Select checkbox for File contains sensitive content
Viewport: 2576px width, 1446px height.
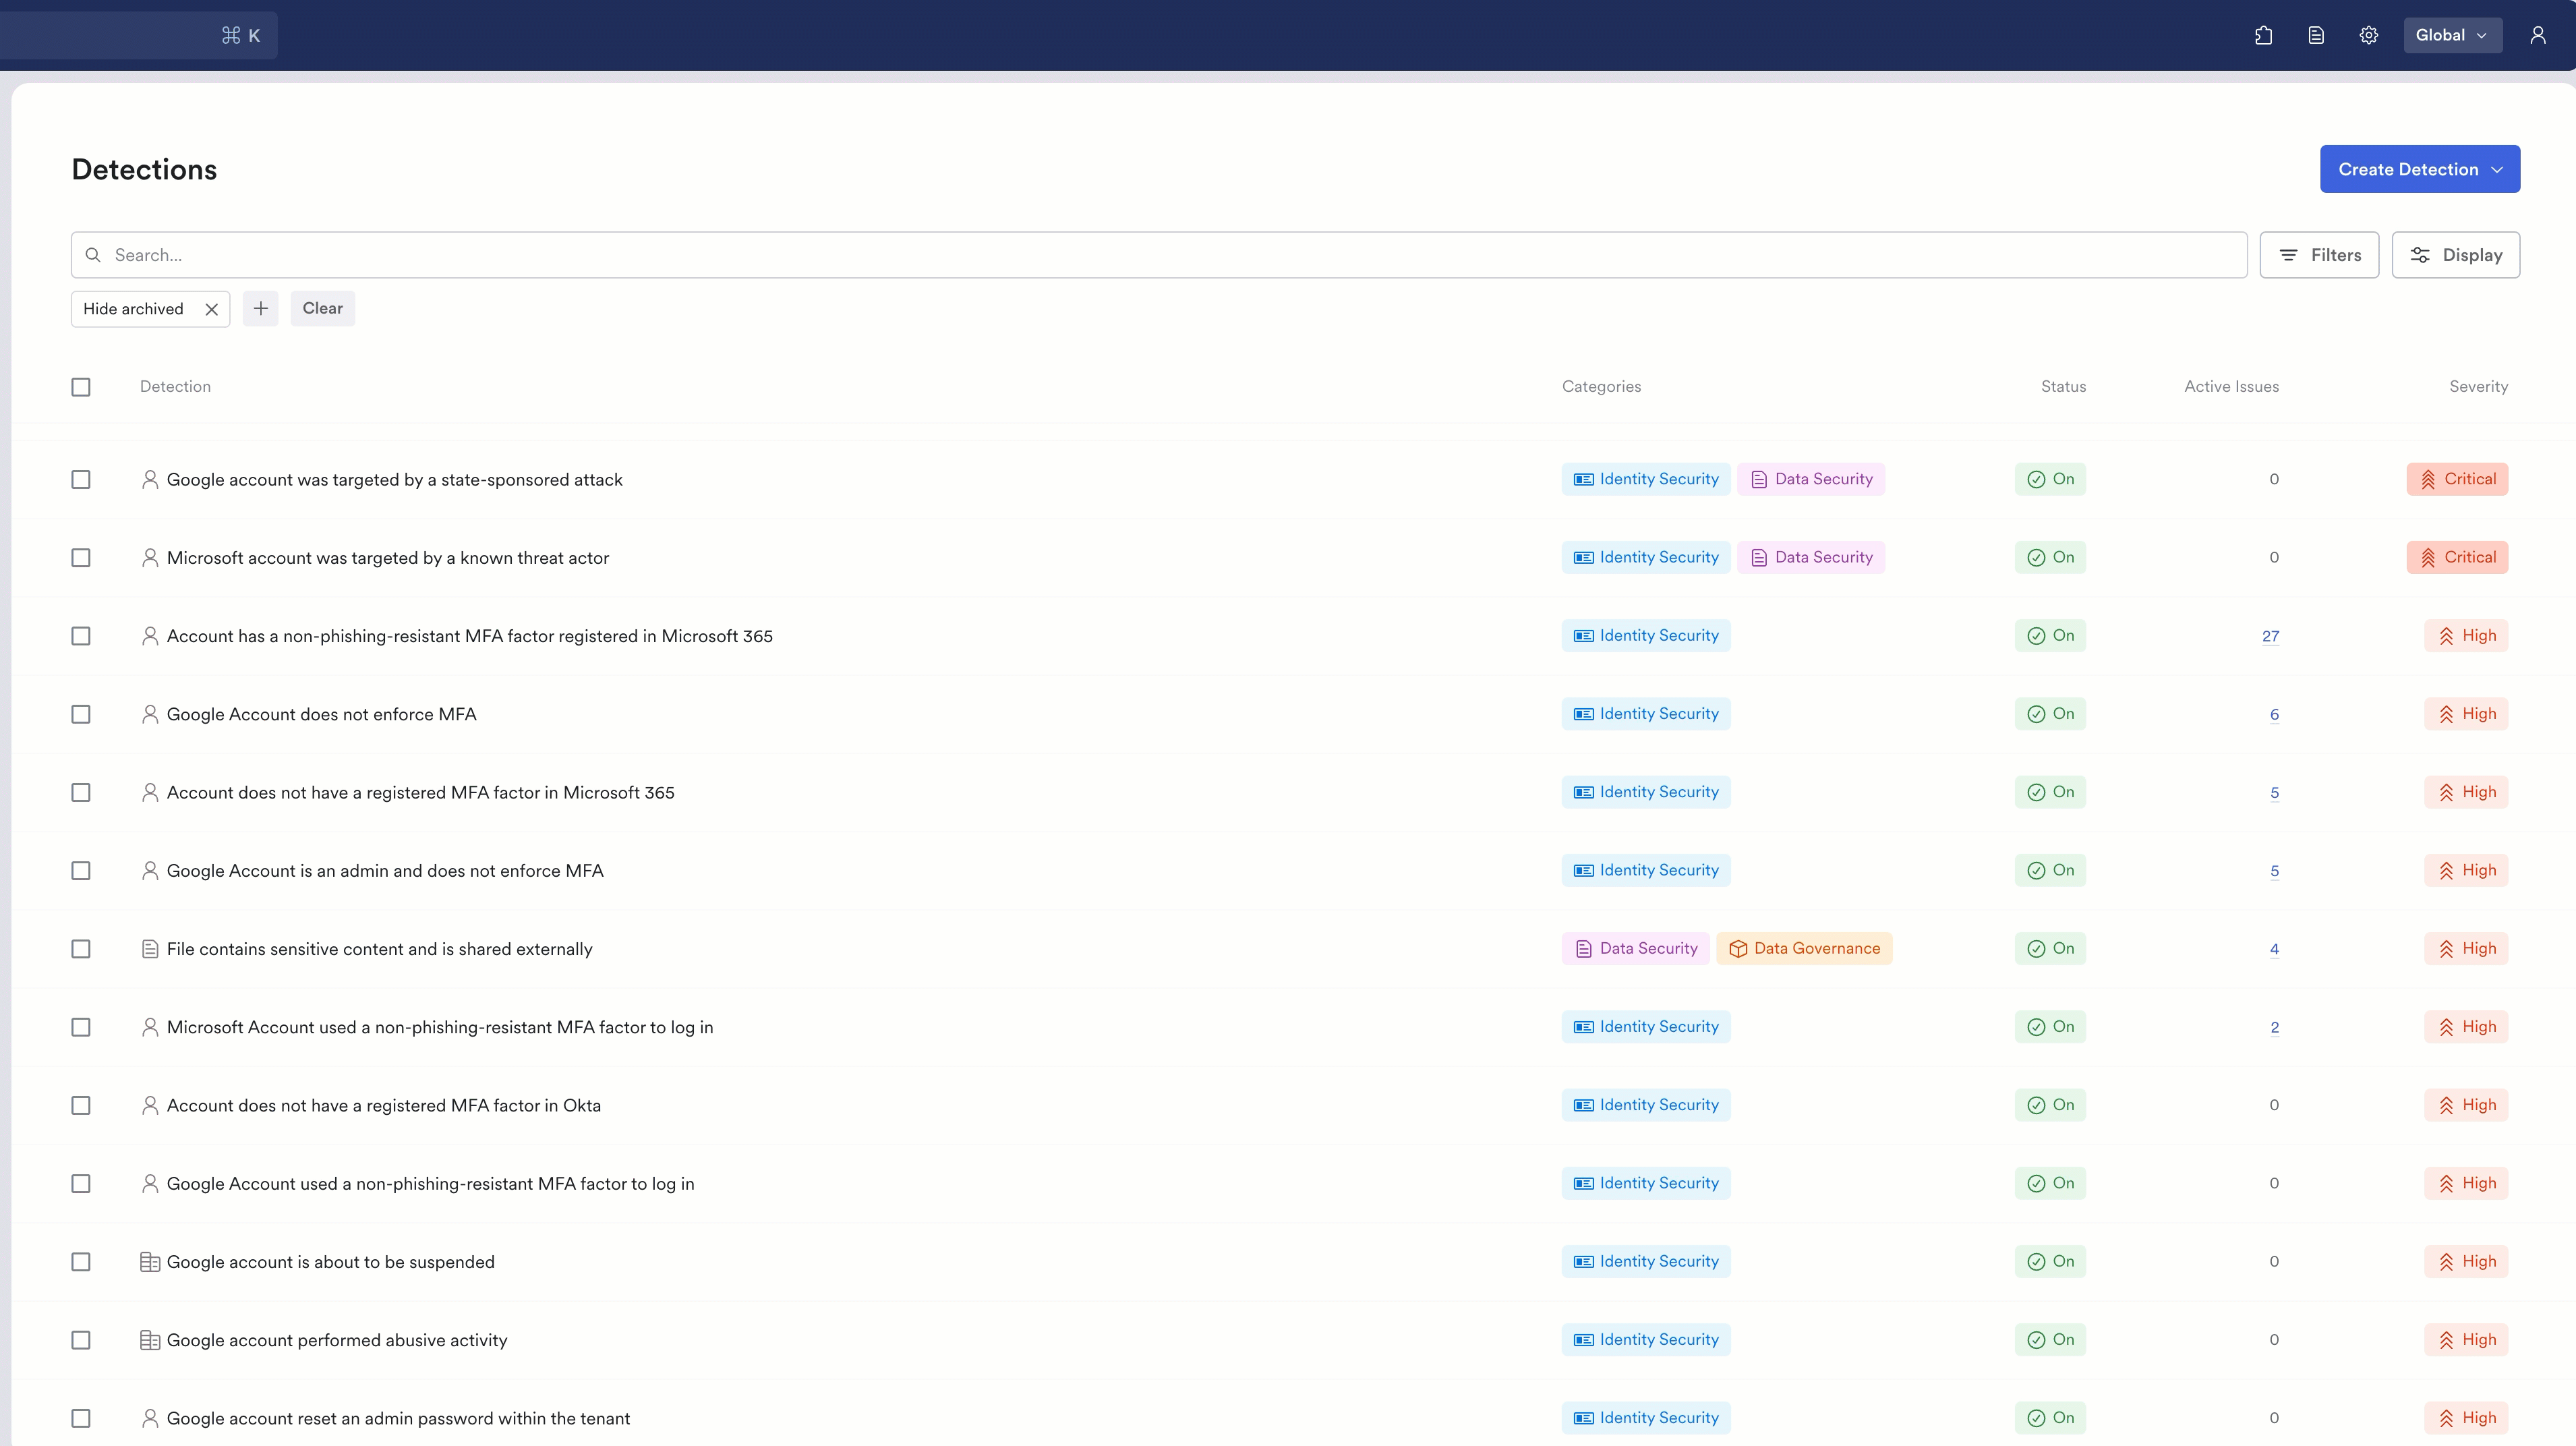81,949
